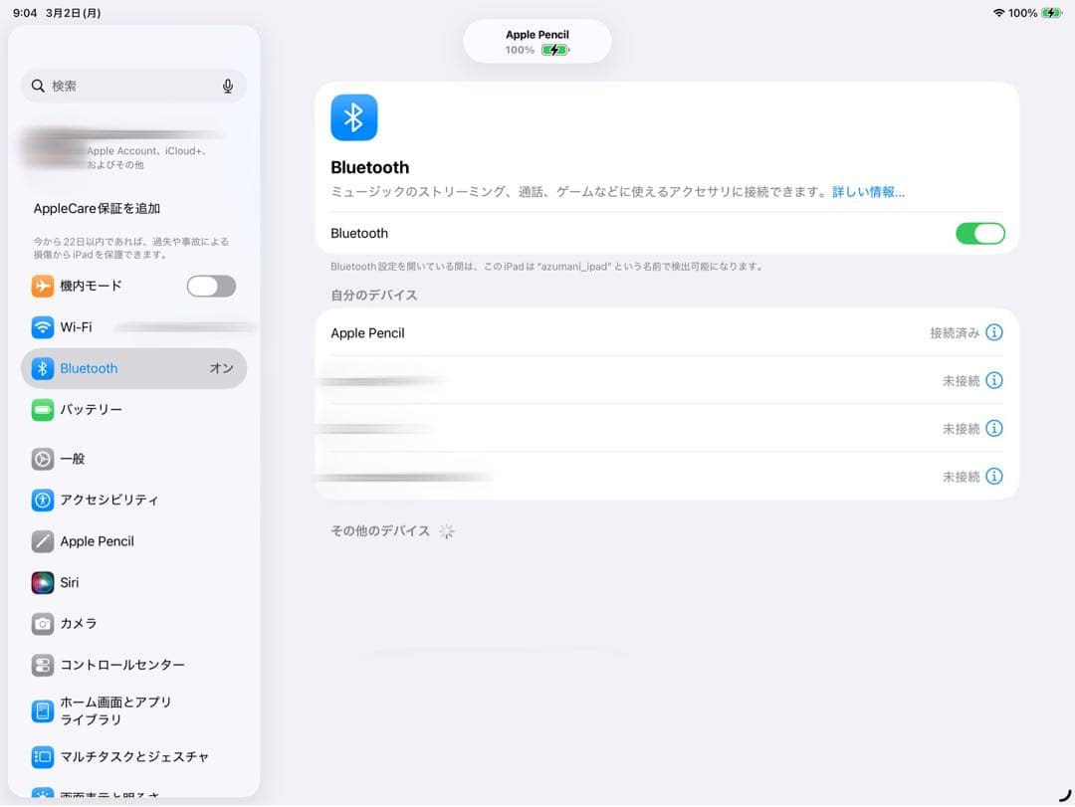
Task: Tap the オン label on Bluetooth row
Action: (221, 369)
